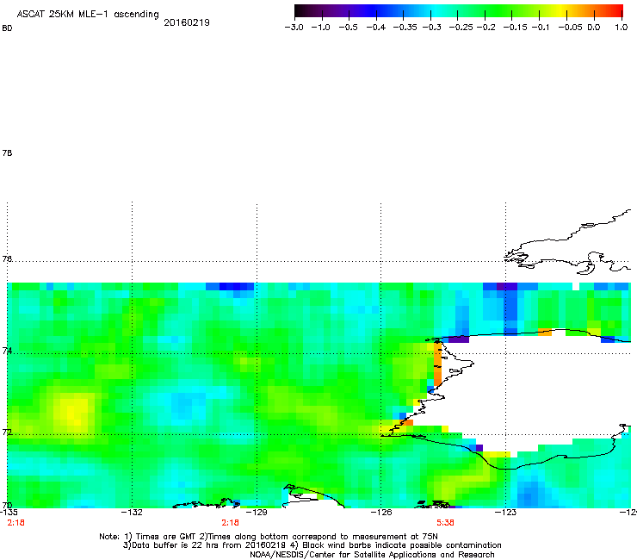The height and width of the screenshot is (560, 637).
Task: Click the -135 longitude axis label
Action: point(9,513)
